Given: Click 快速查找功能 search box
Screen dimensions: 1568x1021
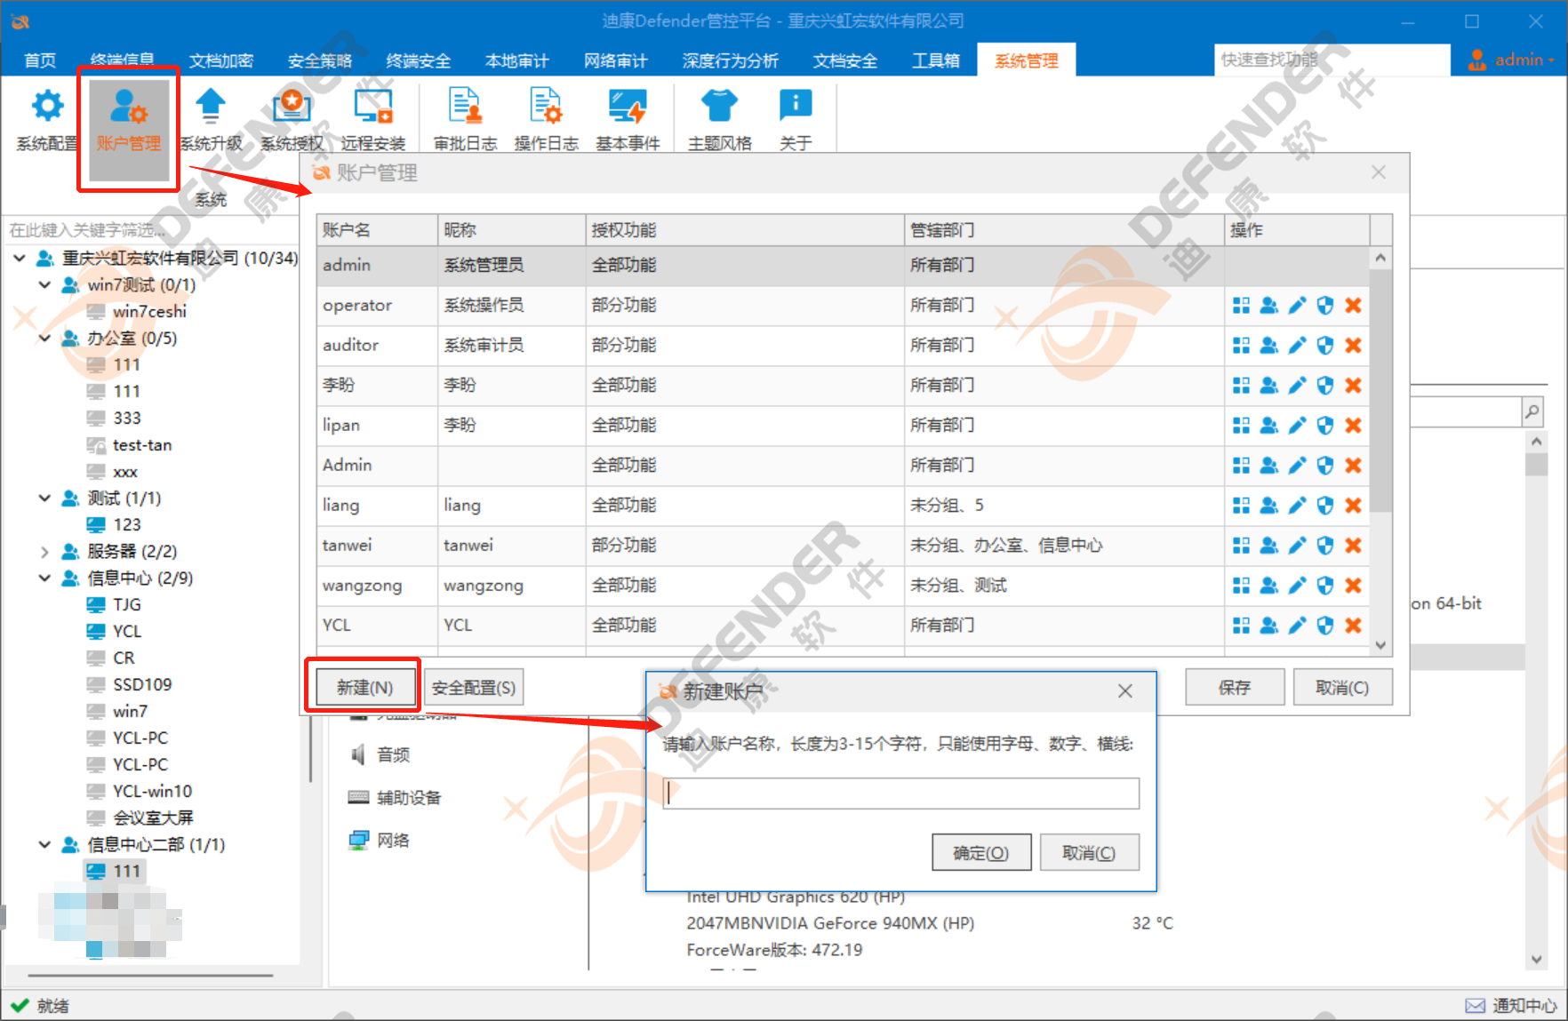Looking at the screenshot, I should click(1332, 60).
